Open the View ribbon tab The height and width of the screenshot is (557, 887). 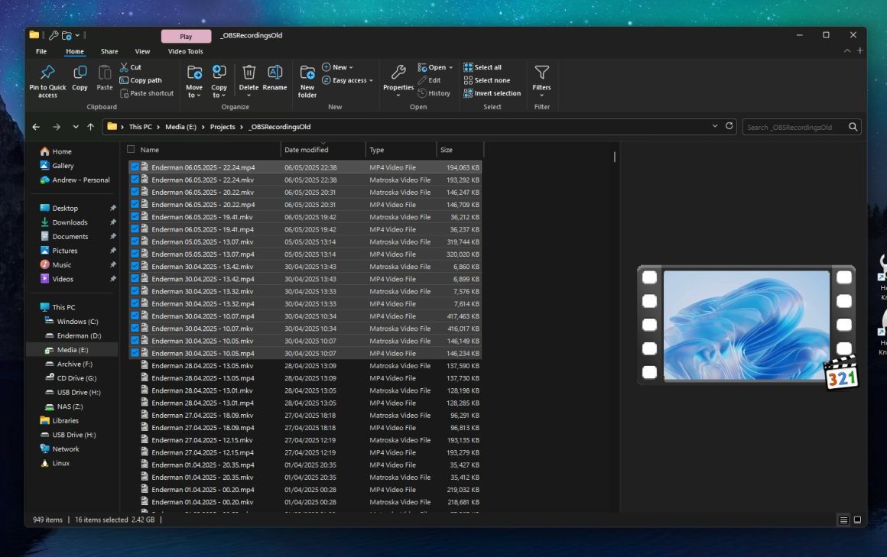pyautogui.click(x=142, y=51)
